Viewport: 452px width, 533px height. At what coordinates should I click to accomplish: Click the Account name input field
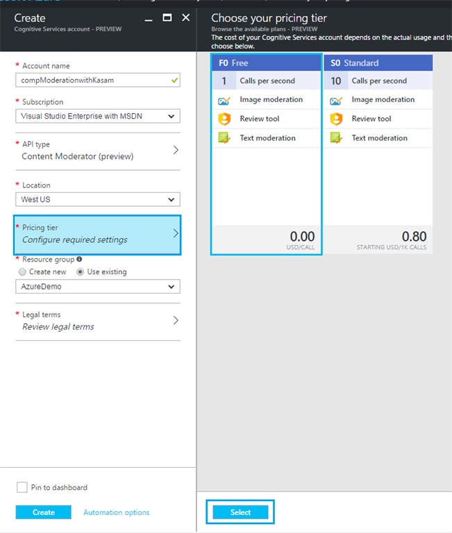[98, 81]
